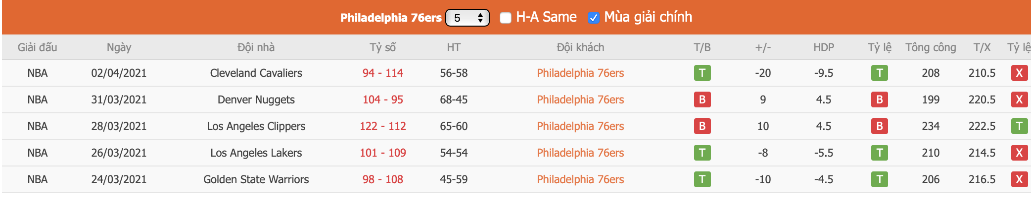Click the green T handicap badge in Lakers row

point(879,153)
